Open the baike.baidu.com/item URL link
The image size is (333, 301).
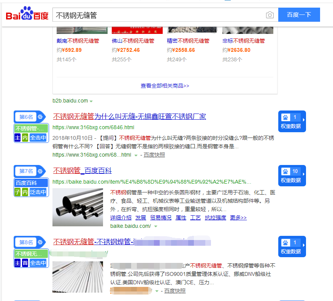click(152, 182)
